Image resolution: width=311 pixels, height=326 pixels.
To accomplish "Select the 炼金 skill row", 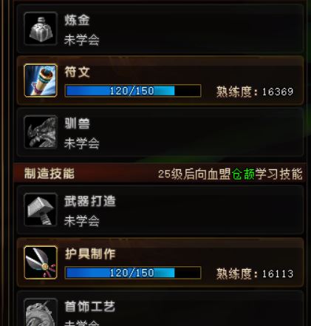I will [x=160, y=29].
